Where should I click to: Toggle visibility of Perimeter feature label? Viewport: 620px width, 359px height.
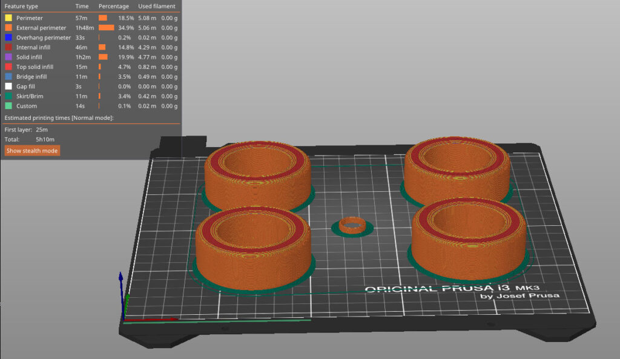[29, 18]
